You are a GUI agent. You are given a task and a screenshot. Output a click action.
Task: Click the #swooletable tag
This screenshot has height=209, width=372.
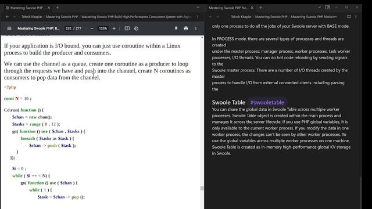coord(267,102)
